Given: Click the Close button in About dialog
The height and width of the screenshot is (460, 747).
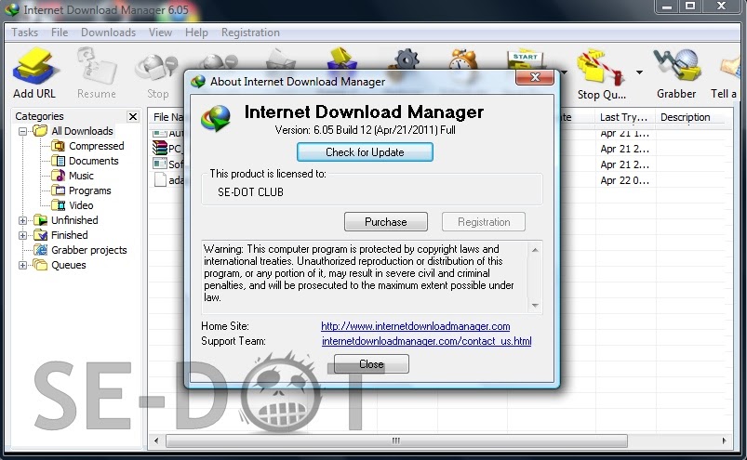Looking at the screenshot, I should click(x=371, y=364).
